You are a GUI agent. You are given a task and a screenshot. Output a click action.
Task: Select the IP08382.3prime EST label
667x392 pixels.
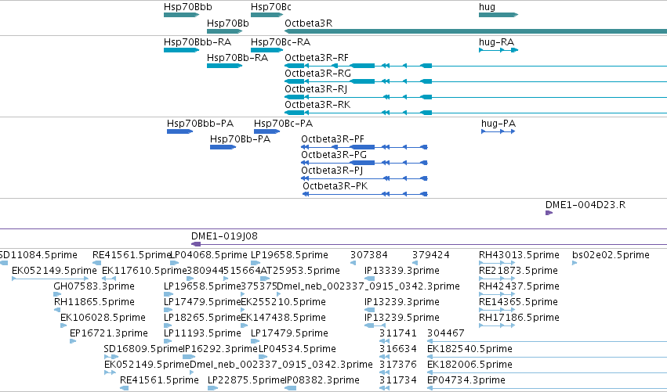point(321,380)
